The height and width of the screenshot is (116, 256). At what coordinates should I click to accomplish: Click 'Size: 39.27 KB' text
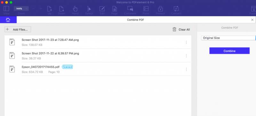[31, 58]
